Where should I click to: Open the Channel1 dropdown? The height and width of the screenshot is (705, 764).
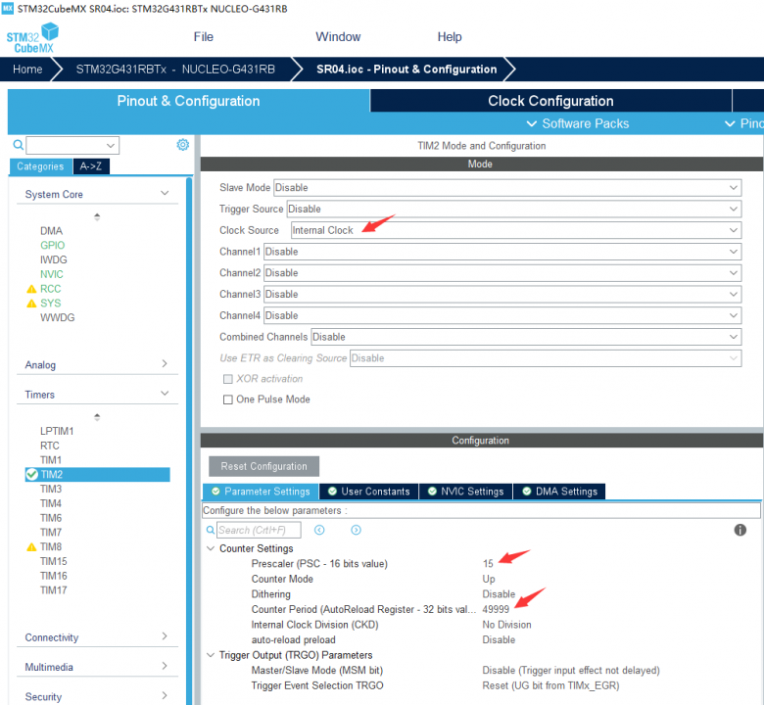502,252
